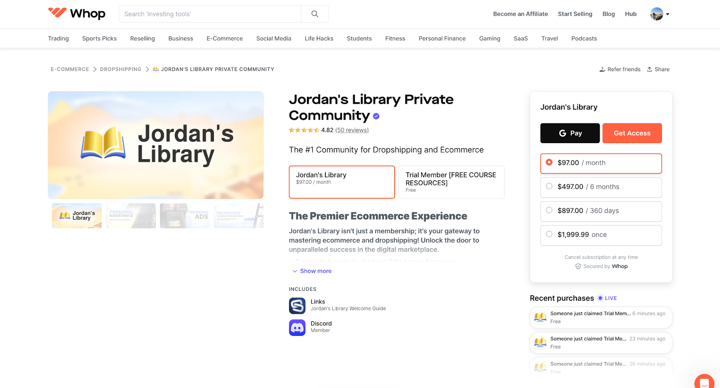Screen dimensions: 720x388
Task: Select the $897.00 per 360 days plan
Action: [x=601, y=211]
